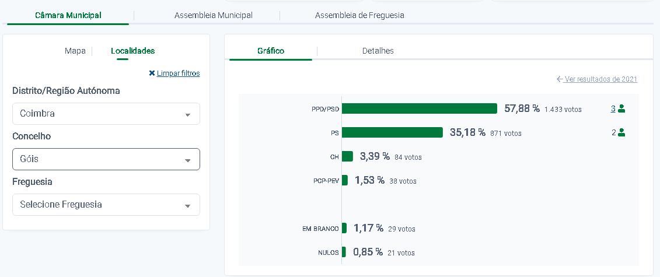
Task: Switch to the Mapa view
Action: 75,51
